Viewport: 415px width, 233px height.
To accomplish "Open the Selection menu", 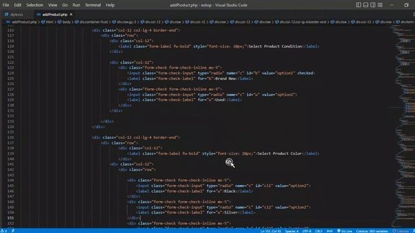I will tap(34, 5).
